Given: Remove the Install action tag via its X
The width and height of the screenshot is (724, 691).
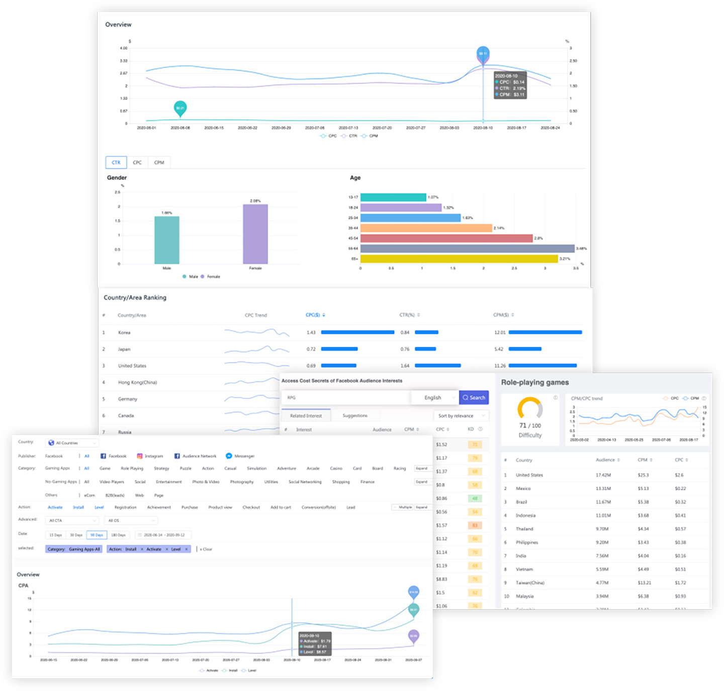Looking at the screenshot, I should pyautogui.click(x=142, y=549).
